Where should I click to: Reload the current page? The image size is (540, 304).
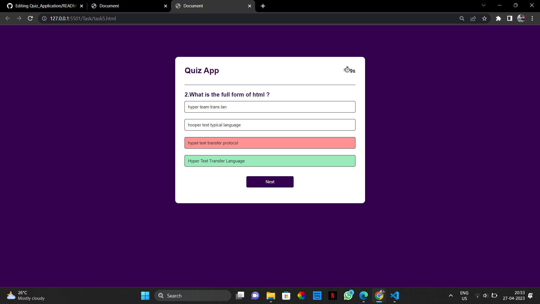(x=30, y=19)
